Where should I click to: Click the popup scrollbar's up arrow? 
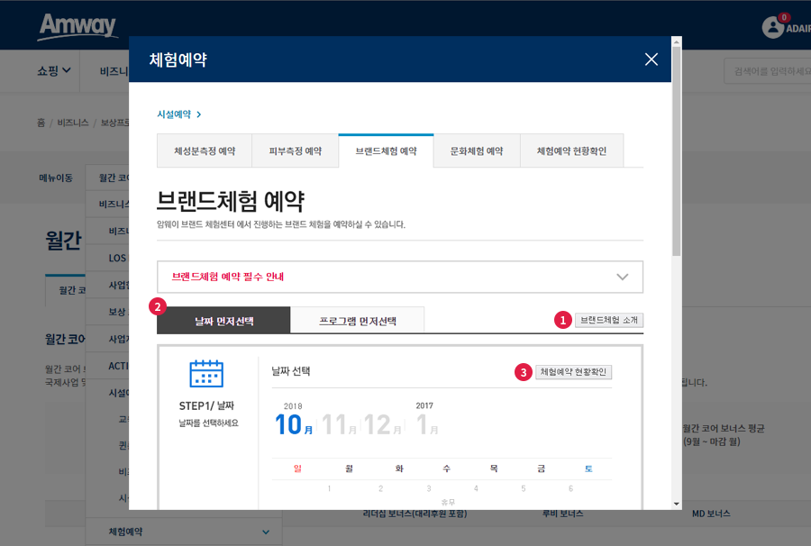677,41
